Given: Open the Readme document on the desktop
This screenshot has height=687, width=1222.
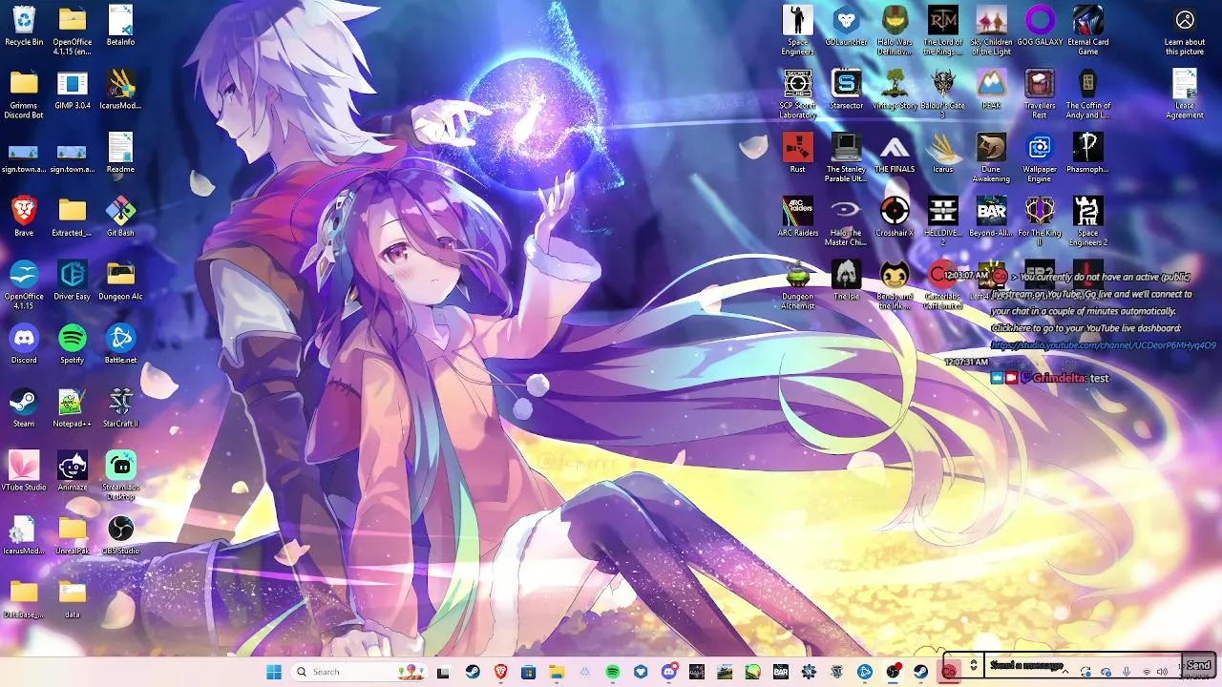Looking at the screenshot, I should click(120, 154).
